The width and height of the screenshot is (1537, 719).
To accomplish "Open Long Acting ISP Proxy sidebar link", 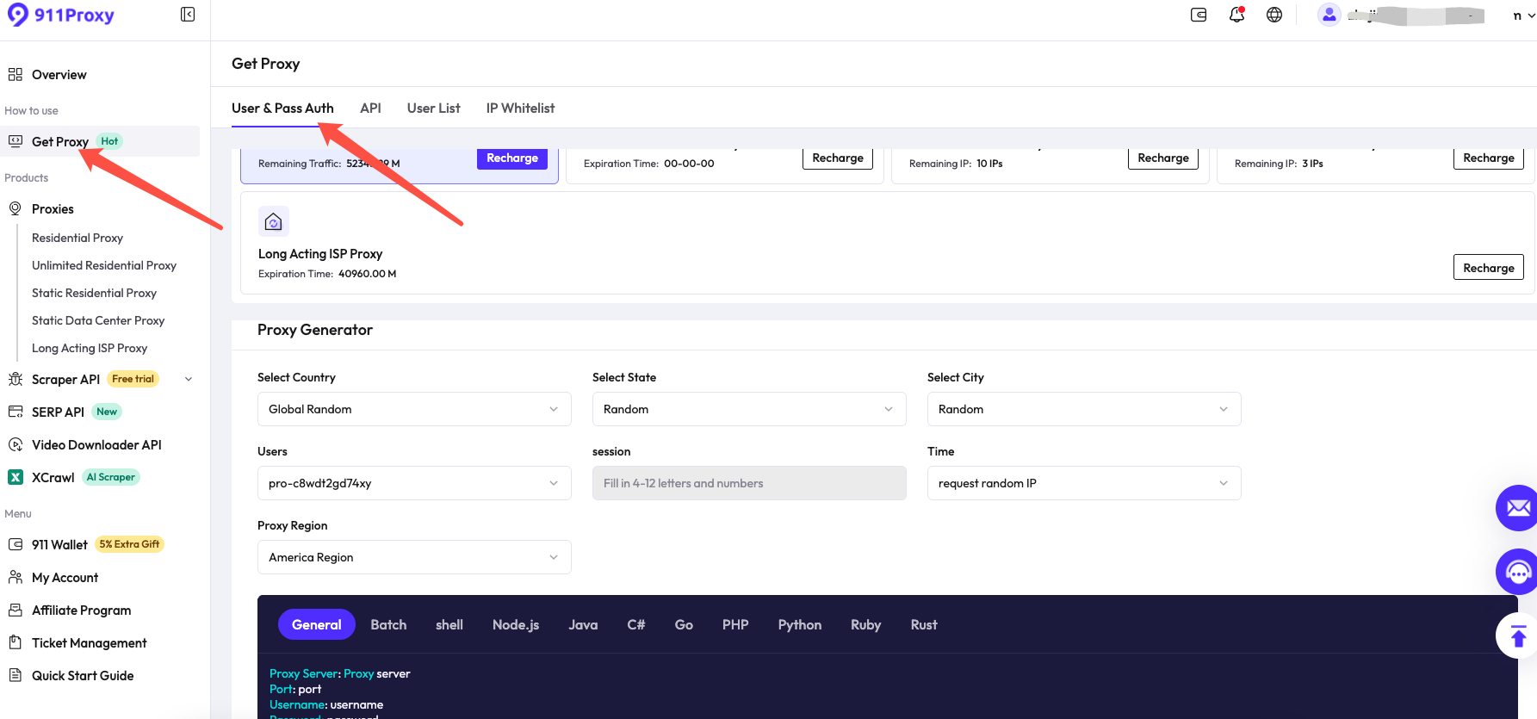I will [90, 348].
